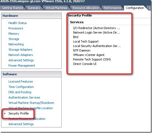Open the Memory hardware page

click(14, 34)
